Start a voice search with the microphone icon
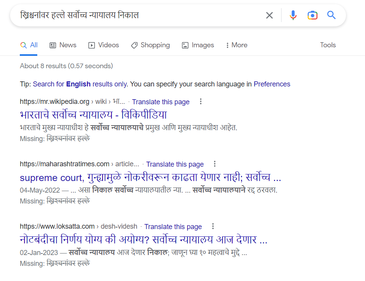 pos(293,15)
